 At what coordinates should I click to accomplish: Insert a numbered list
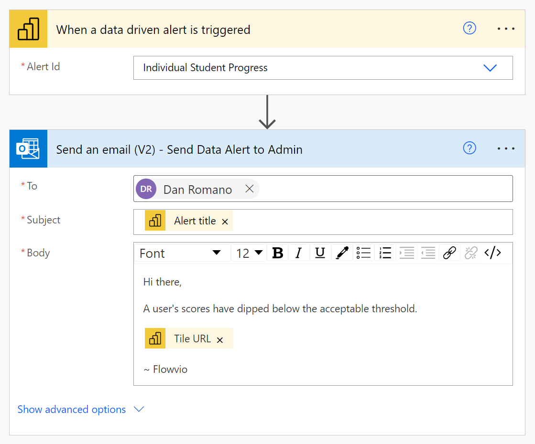tap(385, 253)
